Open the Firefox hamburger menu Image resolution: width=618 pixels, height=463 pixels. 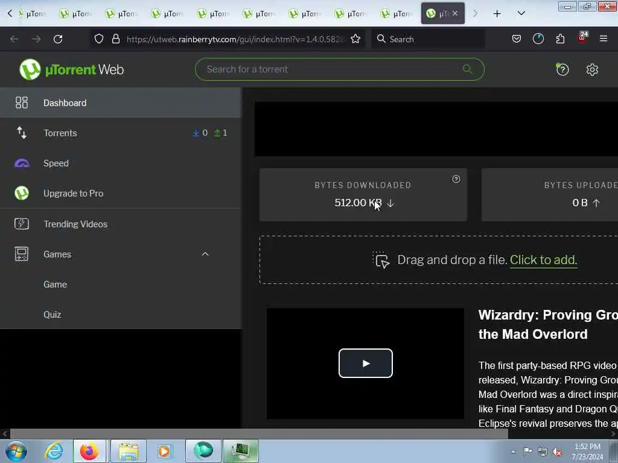tap(604, 39)
